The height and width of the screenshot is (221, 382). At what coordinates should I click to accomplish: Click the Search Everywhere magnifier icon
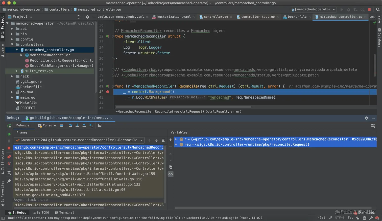tap(378, 10)
